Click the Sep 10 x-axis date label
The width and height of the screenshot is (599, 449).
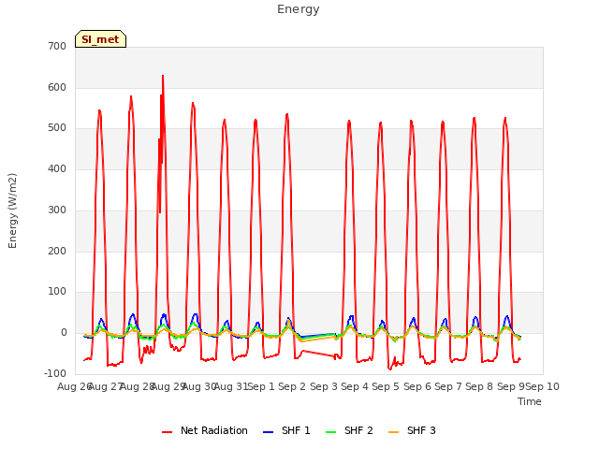[543, 386]
